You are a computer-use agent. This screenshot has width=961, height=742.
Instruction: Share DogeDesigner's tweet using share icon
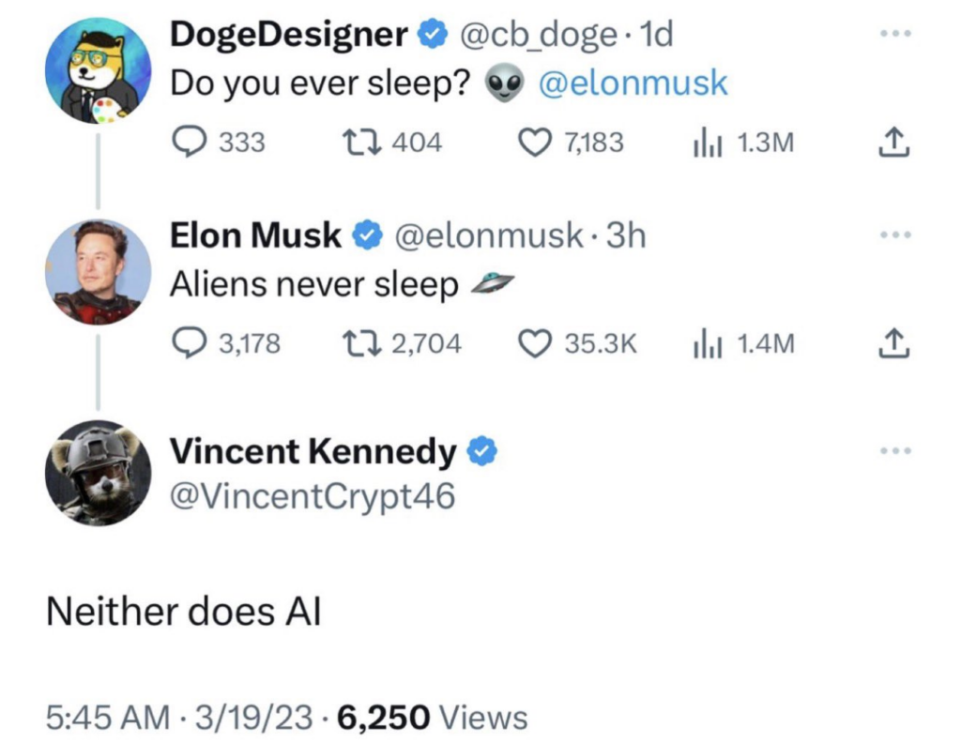point(895,143)
